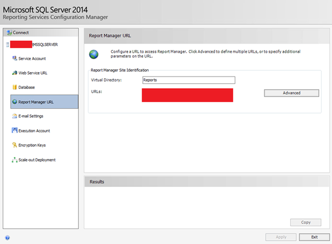Image resolution: width=332 pixels, height=244 pixels.
Task: Open help via the blue question mark icon
Action: click(7, 237)
